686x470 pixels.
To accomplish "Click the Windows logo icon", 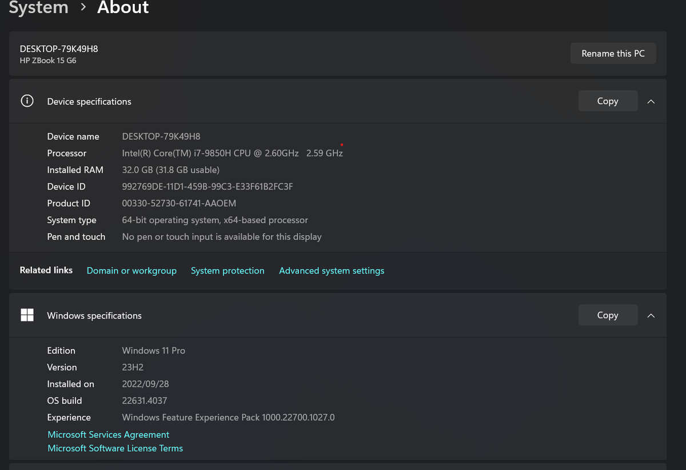I will pos(27,315).
